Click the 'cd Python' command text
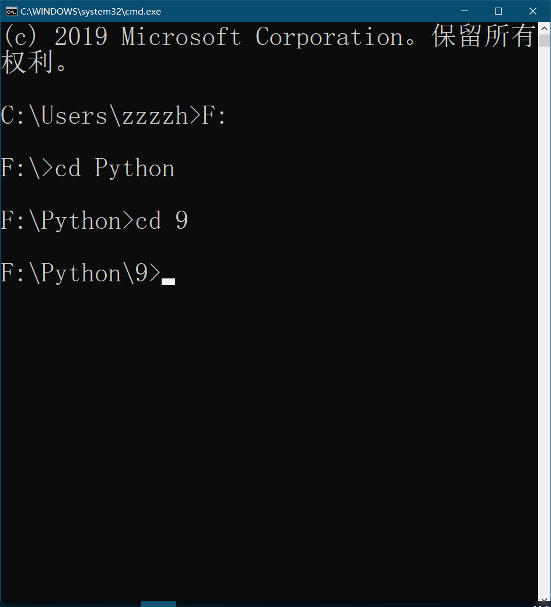 coord(114,168)
